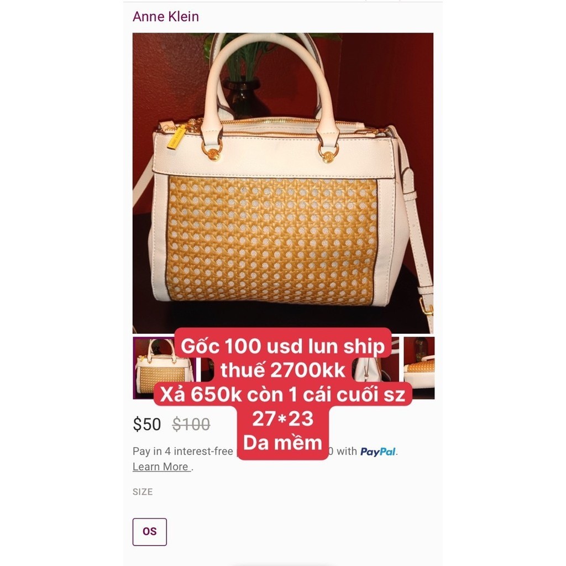Tap the '27*23' size sticker text

pos(282,418)
